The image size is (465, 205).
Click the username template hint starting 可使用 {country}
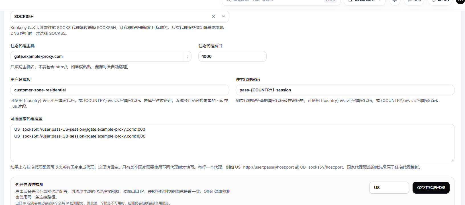click(119, 103)
